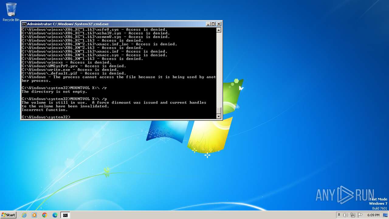Screen dimensions: 389x219
Task: Click the console vertical scrollbar thumb
Action: [219, 111]
